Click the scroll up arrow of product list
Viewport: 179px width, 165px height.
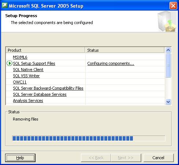(x=168, y=50)
